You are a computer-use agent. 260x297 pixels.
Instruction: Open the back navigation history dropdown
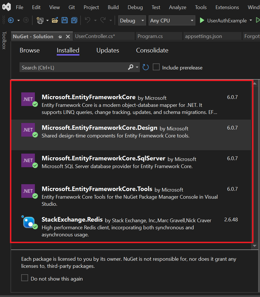click(x=19, y=20)
